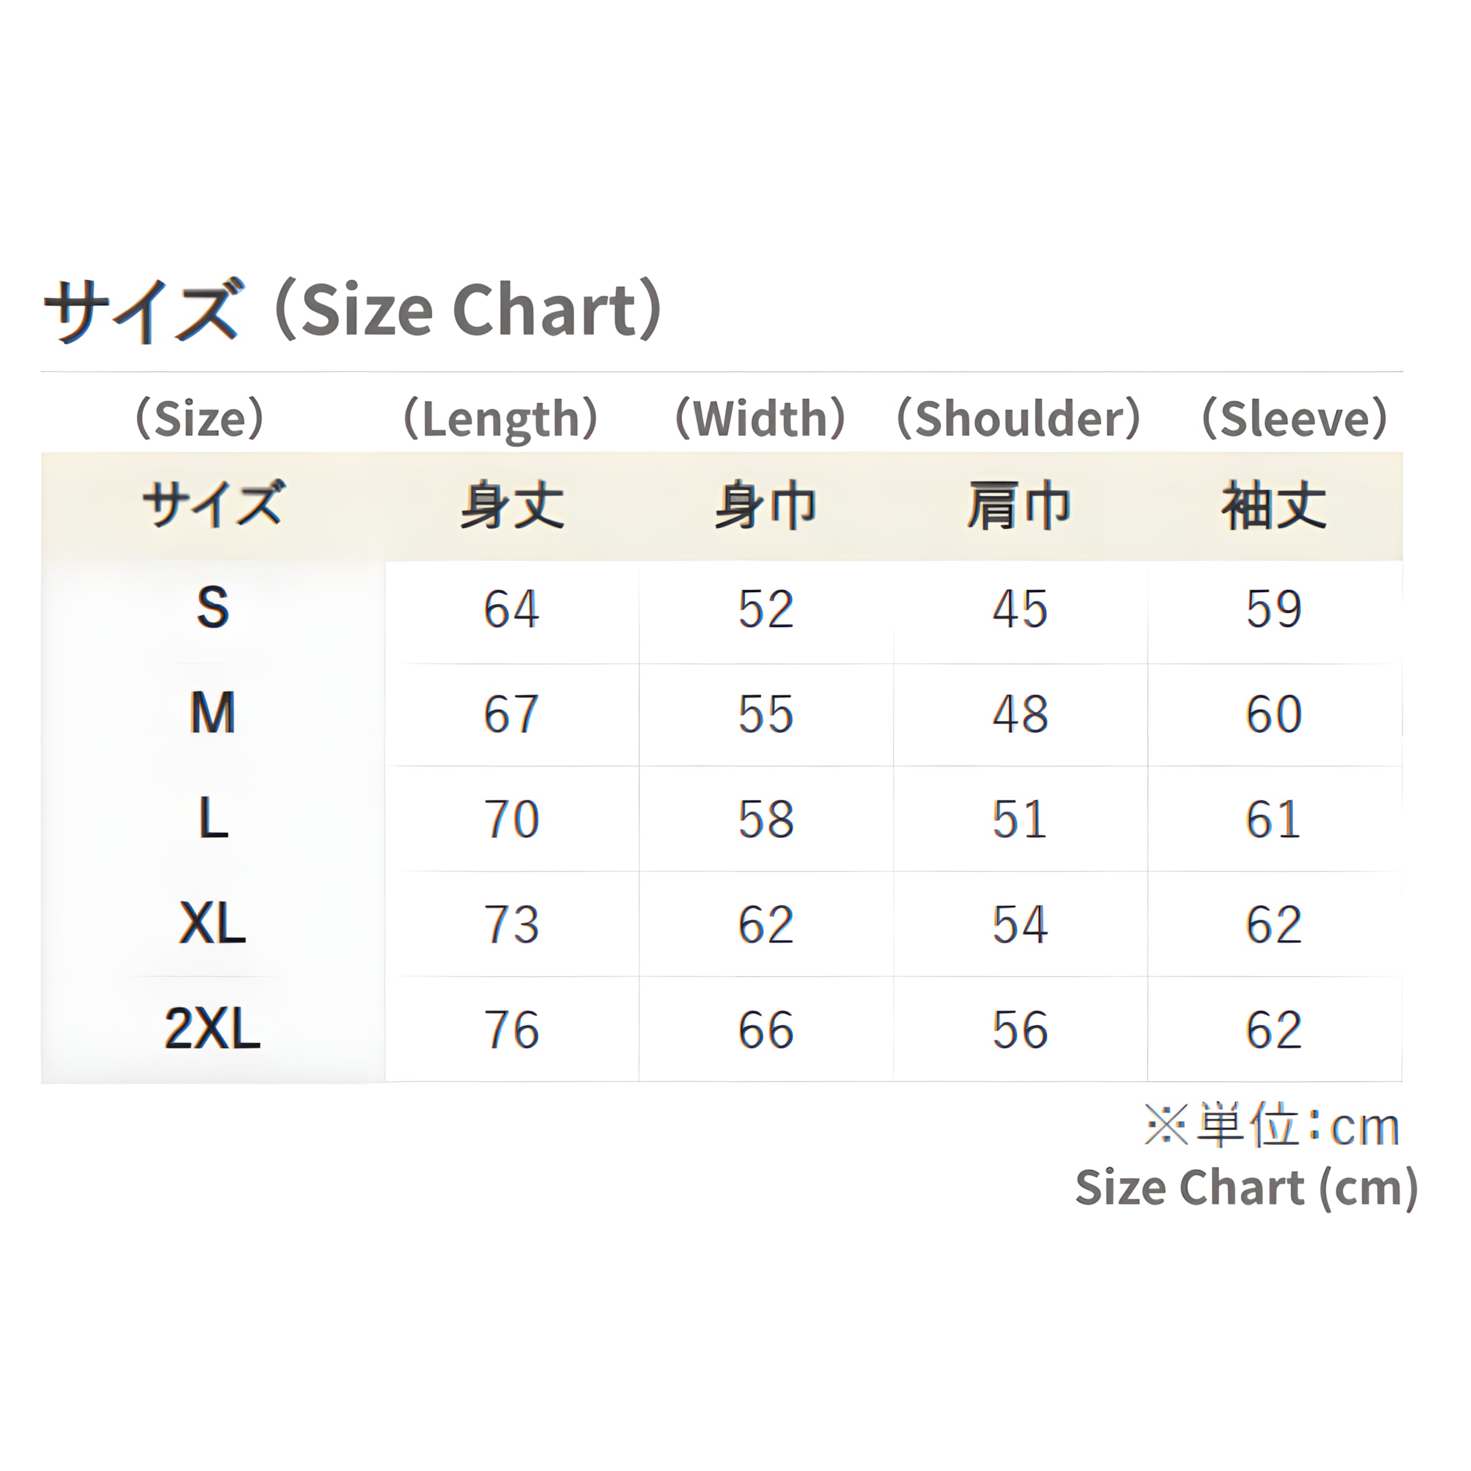Click the Size Chart (cm) caption

[1247, 1187]
